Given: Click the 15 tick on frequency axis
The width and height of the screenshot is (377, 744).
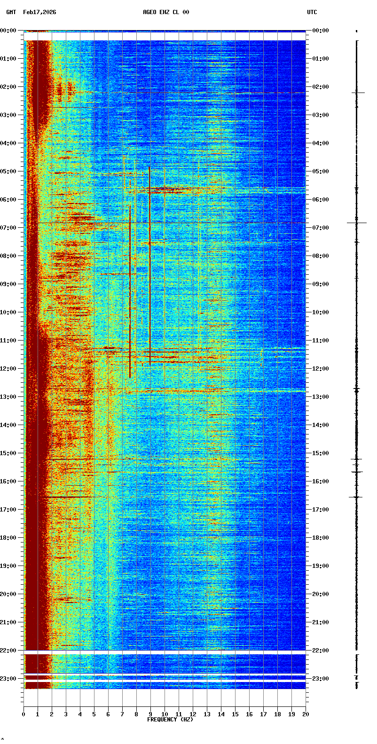Looking at the screenshot, I should (235, 714).
